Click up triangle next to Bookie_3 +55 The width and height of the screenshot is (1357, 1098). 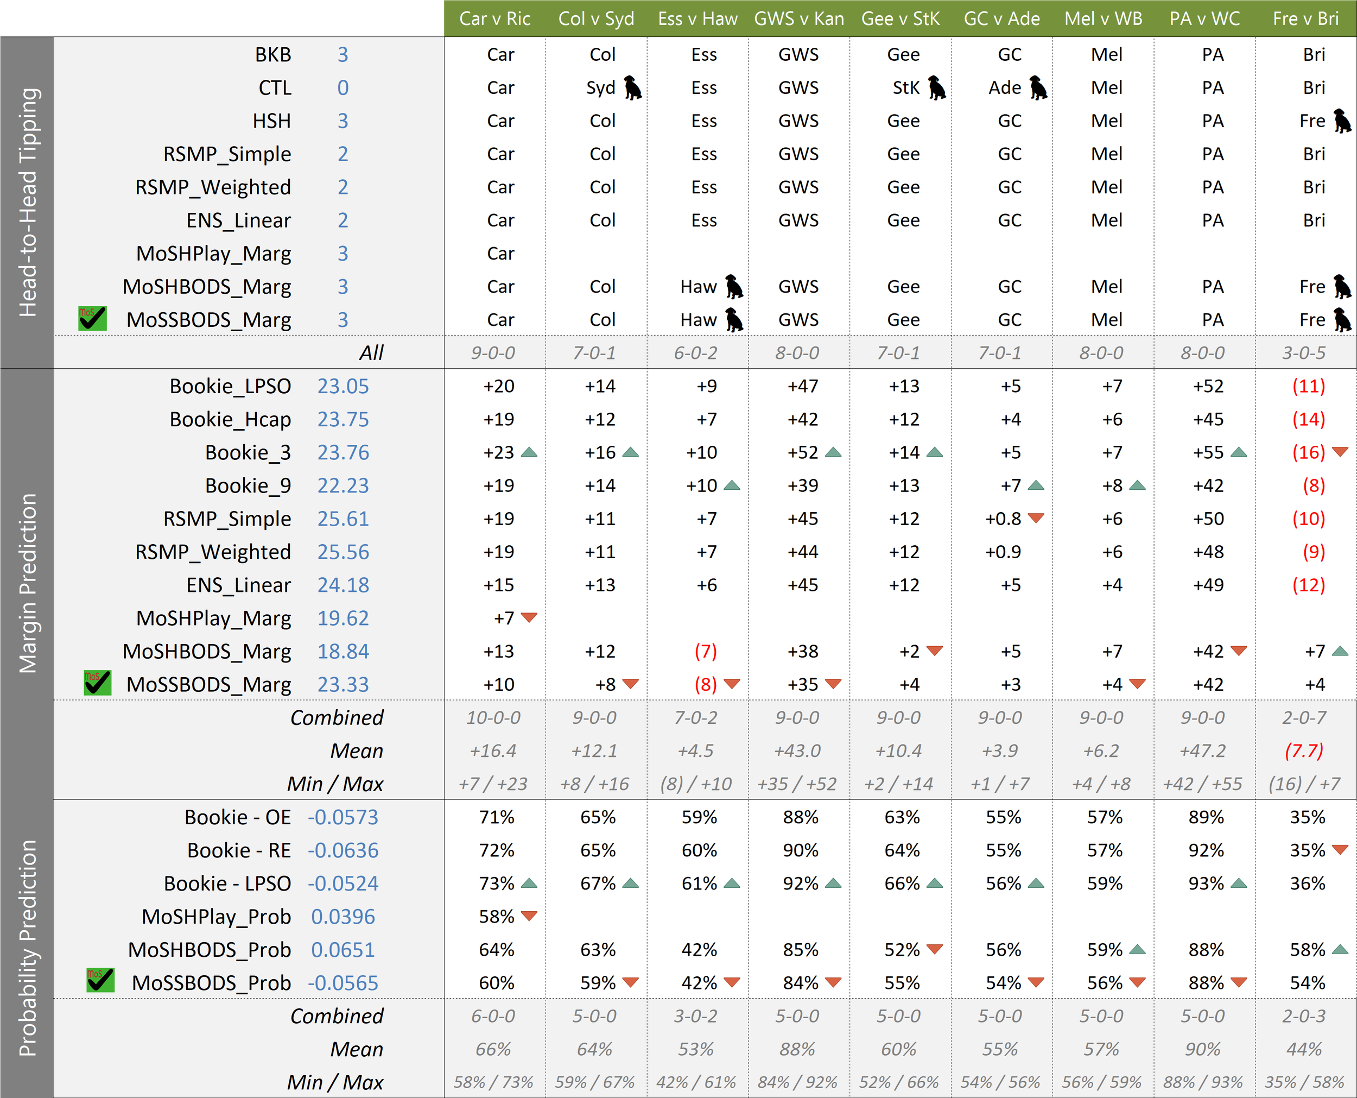click(1239, 452)
